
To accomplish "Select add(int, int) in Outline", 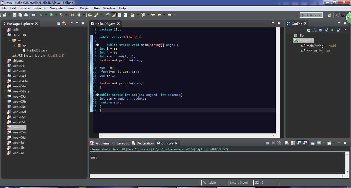I will click(x=315, y=51).
